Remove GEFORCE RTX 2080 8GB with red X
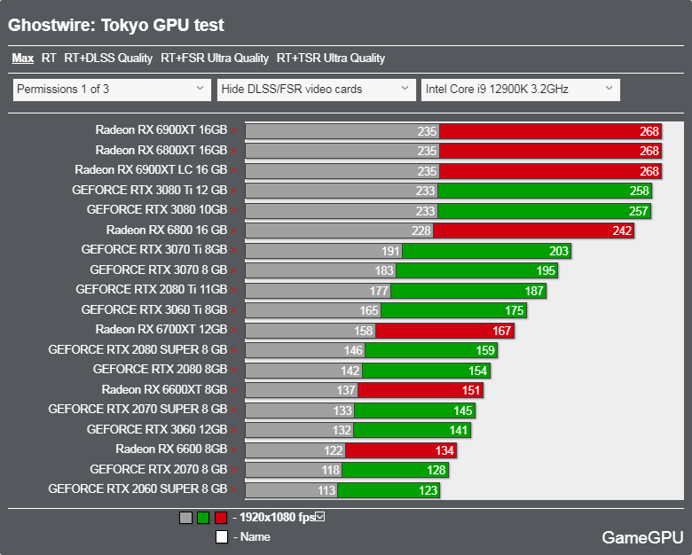This screenshot has height=555, width=692. (233, 370)
